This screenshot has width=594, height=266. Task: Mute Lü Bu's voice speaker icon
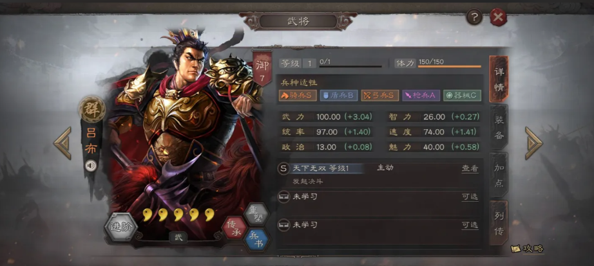pyautogui.click(x=91, y=166)
